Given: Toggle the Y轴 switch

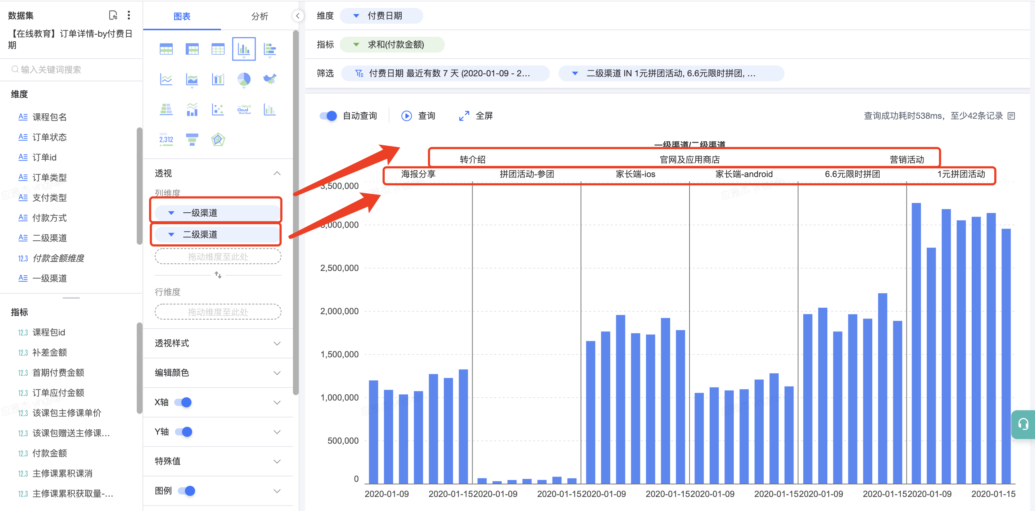Looking at the screenshot, I should click(184, 432).
